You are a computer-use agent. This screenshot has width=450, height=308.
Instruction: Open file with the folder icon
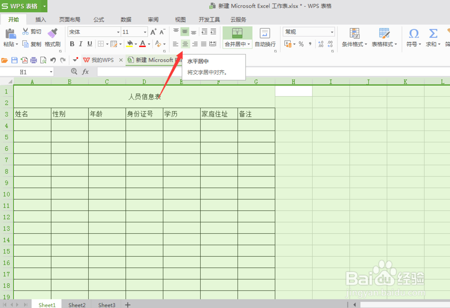(x=4, y=60)
